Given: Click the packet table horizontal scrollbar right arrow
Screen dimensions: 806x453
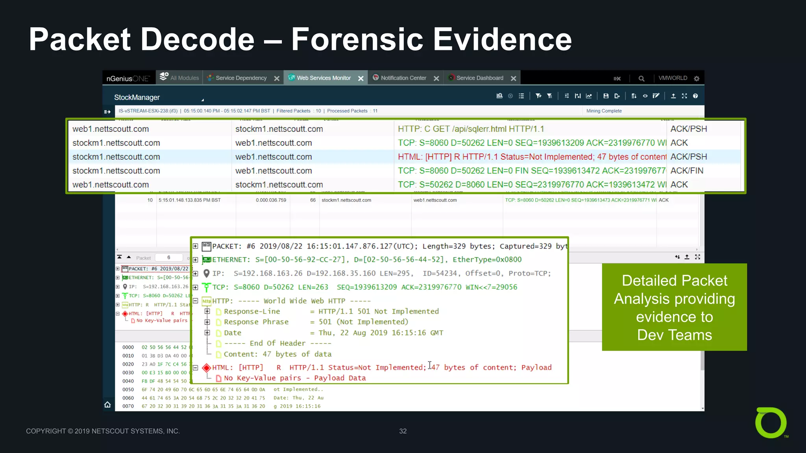Looking at the screenshot, I should pos(697,249).
